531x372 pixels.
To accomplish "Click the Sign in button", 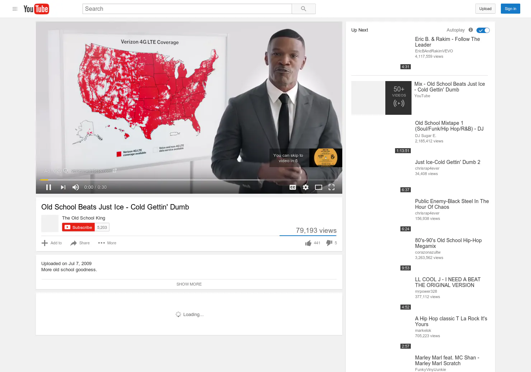I will (x=510, y=9).
